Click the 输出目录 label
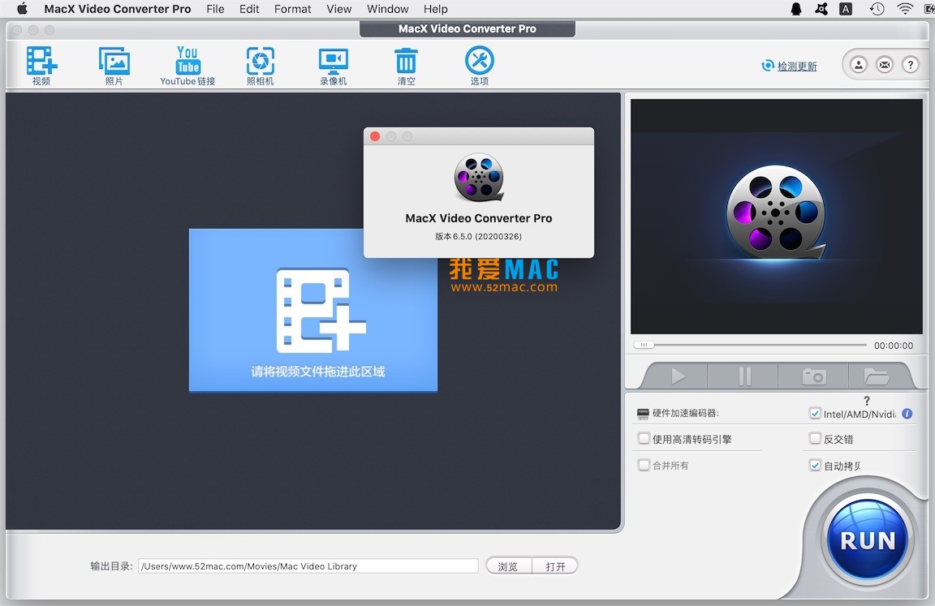 point(111,566)
